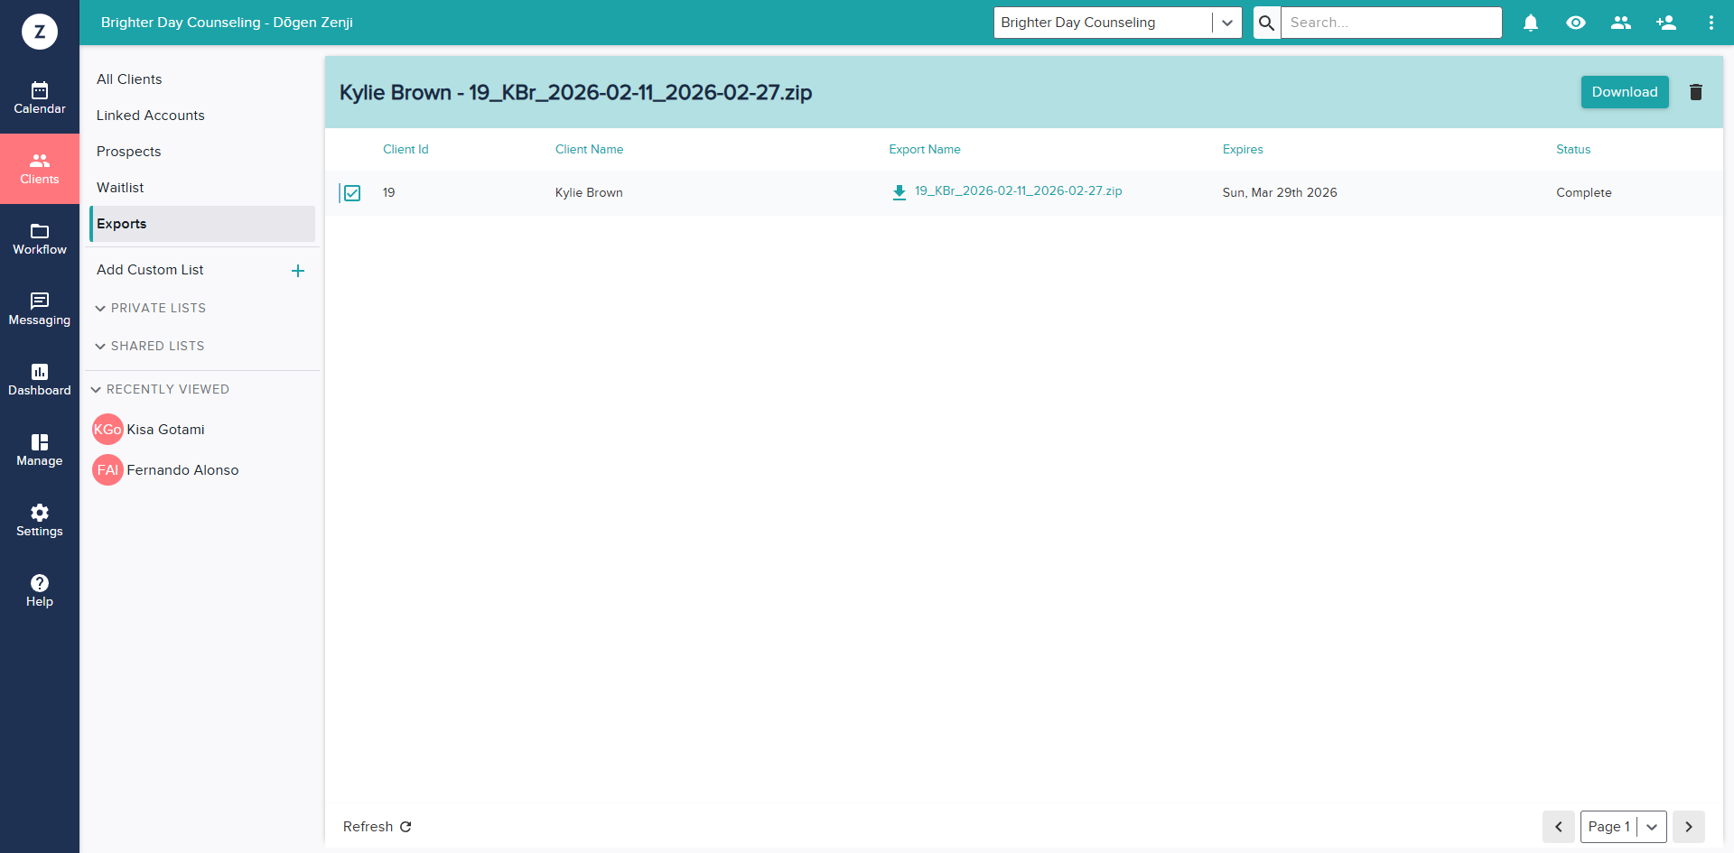The image size is (1734, 853).
Task: Uncheck the Kylie Brown export row checkbox
Action: point(352,193)
